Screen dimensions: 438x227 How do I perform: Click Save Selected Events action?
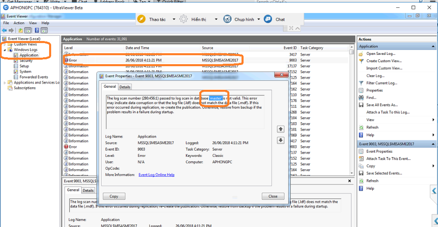[384, 173]
